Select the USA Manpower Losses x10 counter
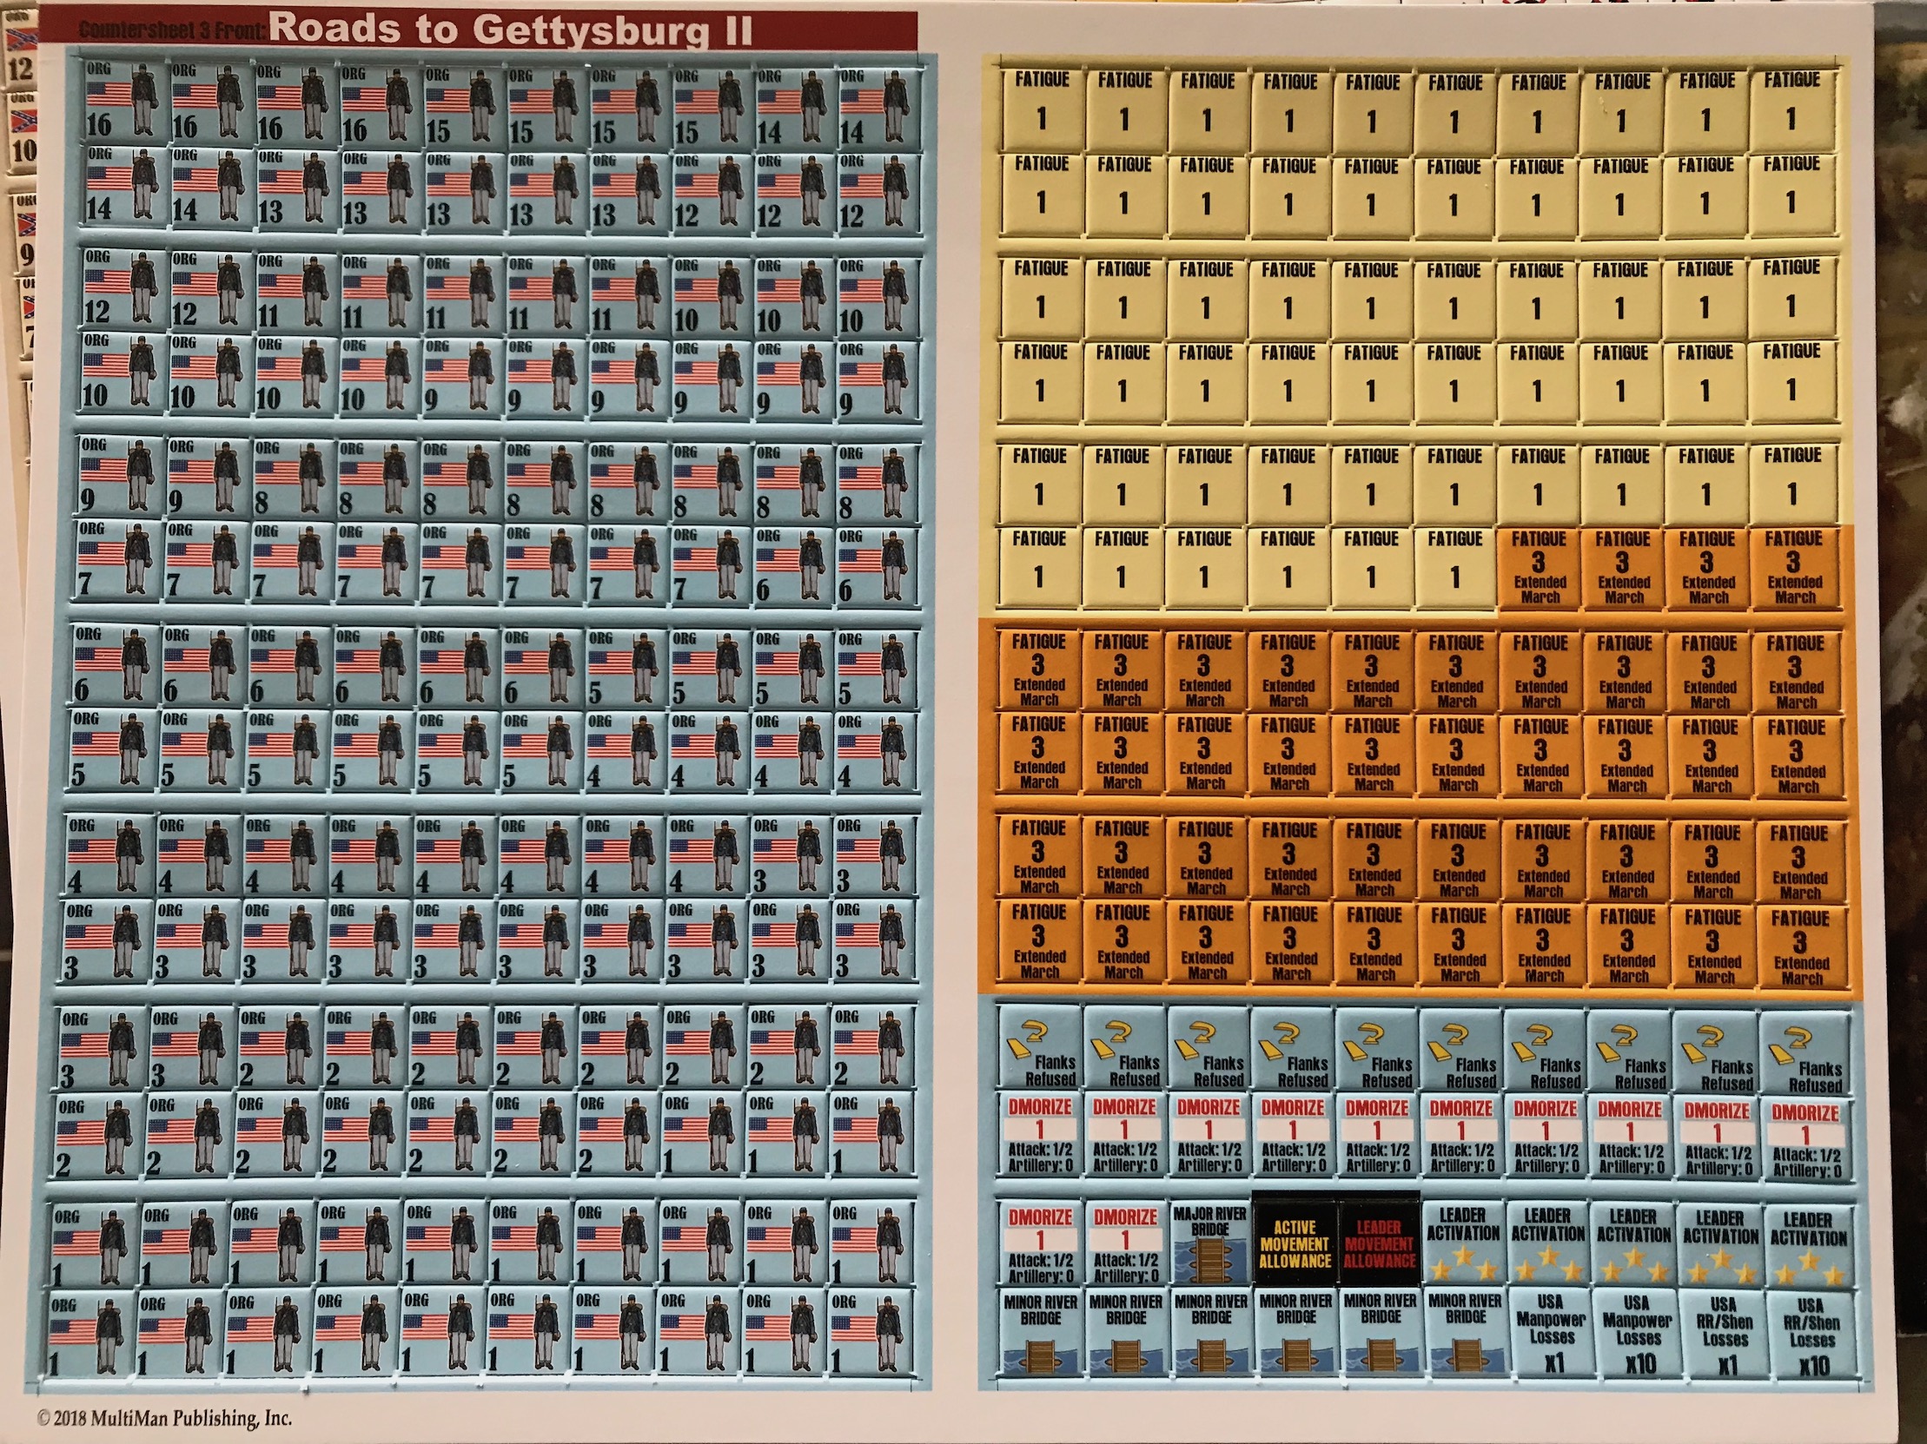The height and width of the screenshot is (1444, 1927). [1637, 1334]
